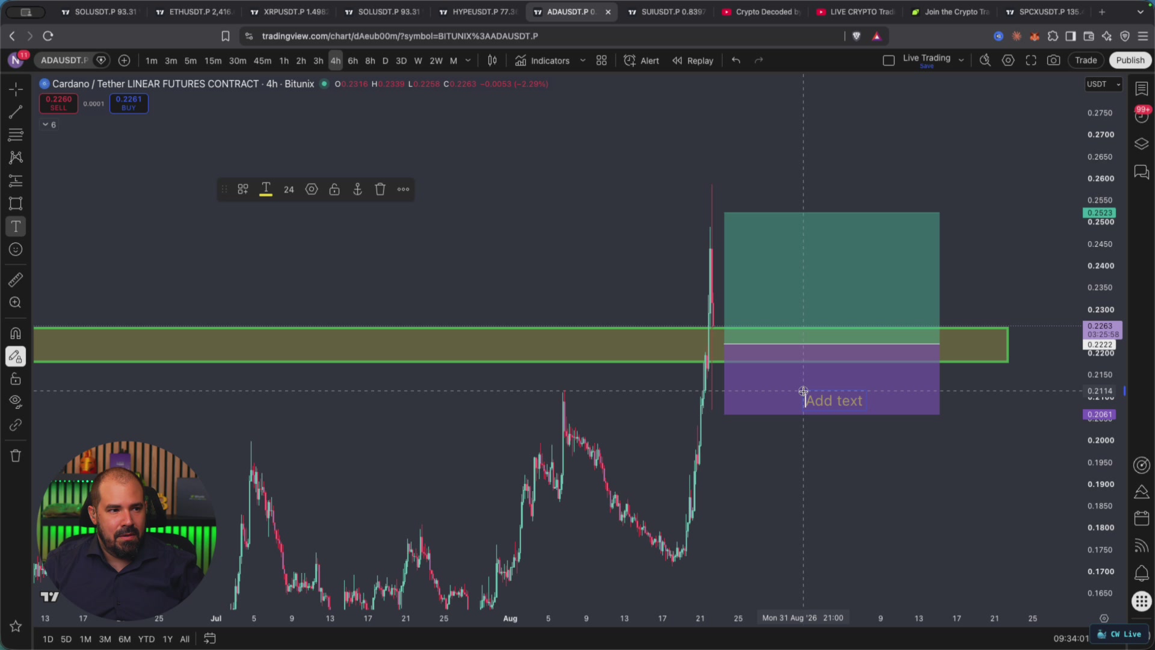Expand the timeframe list dropdown
Viewport: 1155px width, 650px height.
click(x=468, y=61)
